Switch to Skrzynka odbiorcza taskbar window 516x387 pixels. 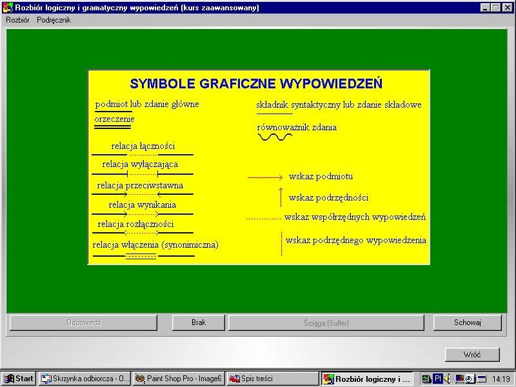[x=84, y=379]
